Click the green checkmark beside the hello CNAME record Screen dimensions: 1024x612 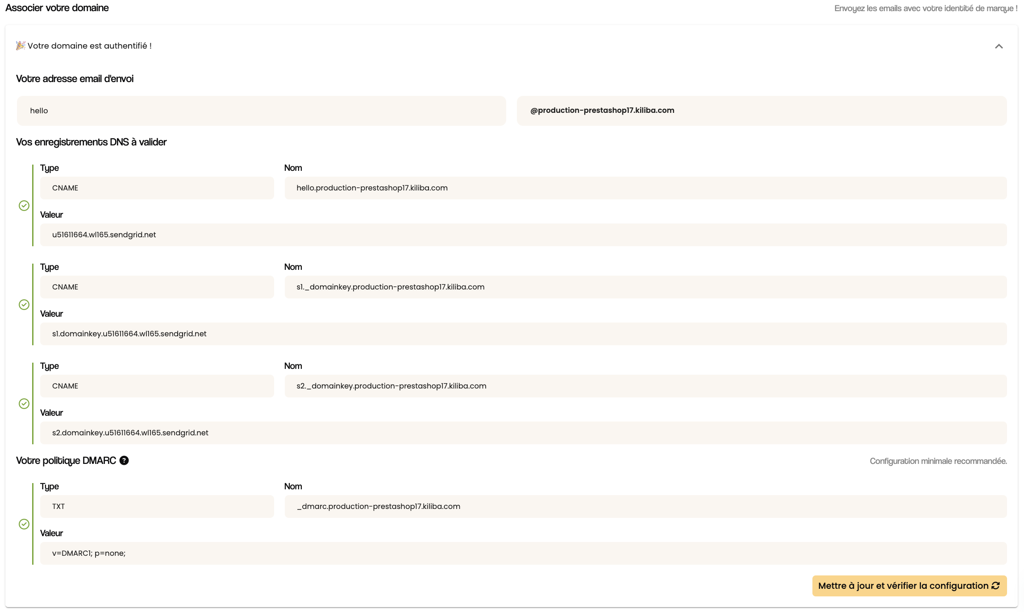[x=24, y=206]
